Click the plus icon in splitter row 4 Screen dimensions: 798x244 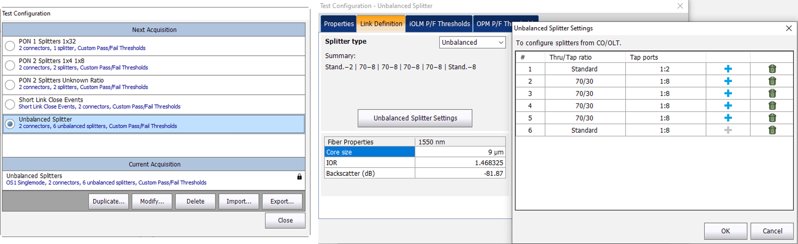coord(728,106)
